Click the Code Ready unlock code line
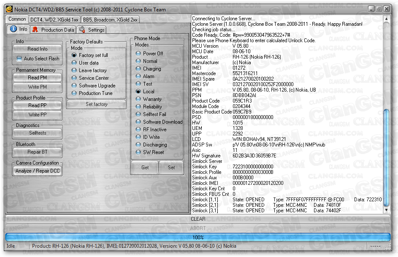Image resolution: width=398 pixels, height=257 pixels. click(241, 35)
